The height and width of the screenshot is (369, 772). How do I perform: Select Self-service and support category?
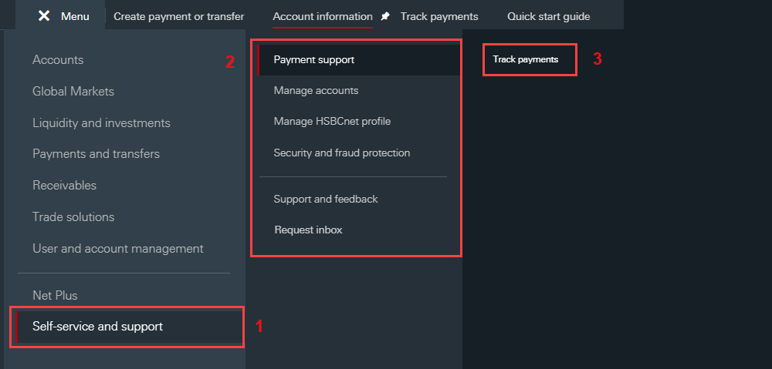(97, 327)
